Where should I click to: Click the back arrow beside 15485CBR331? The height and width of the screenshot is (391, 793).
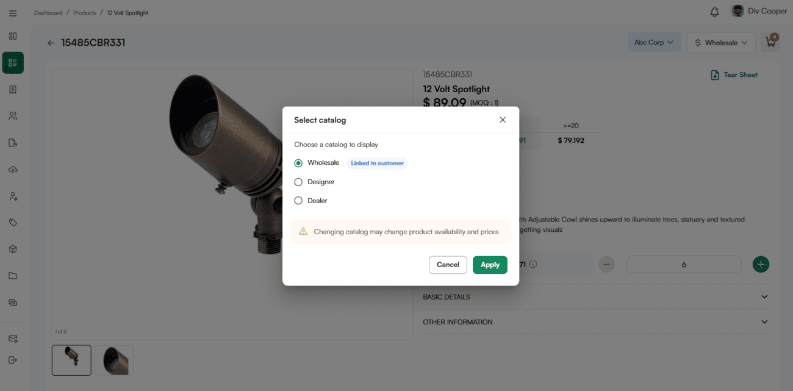coord(51,43)
